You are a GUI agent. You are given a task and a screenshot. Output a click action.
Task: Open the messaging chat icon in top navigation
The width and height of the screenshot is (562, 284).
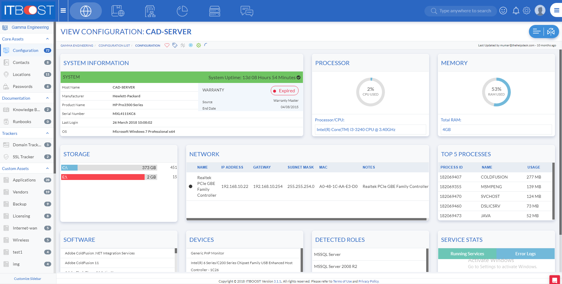(x=247, y=11)
